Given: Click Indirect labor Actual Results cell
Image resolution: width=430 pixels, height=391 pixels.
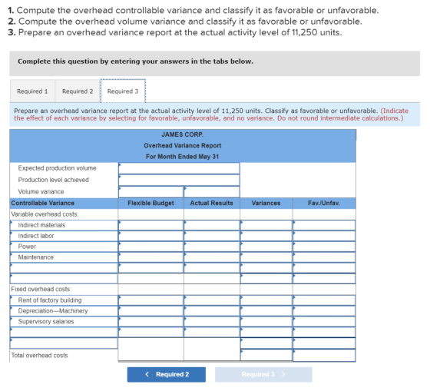Looking at the screenshot, I should (x=212, y=236).
